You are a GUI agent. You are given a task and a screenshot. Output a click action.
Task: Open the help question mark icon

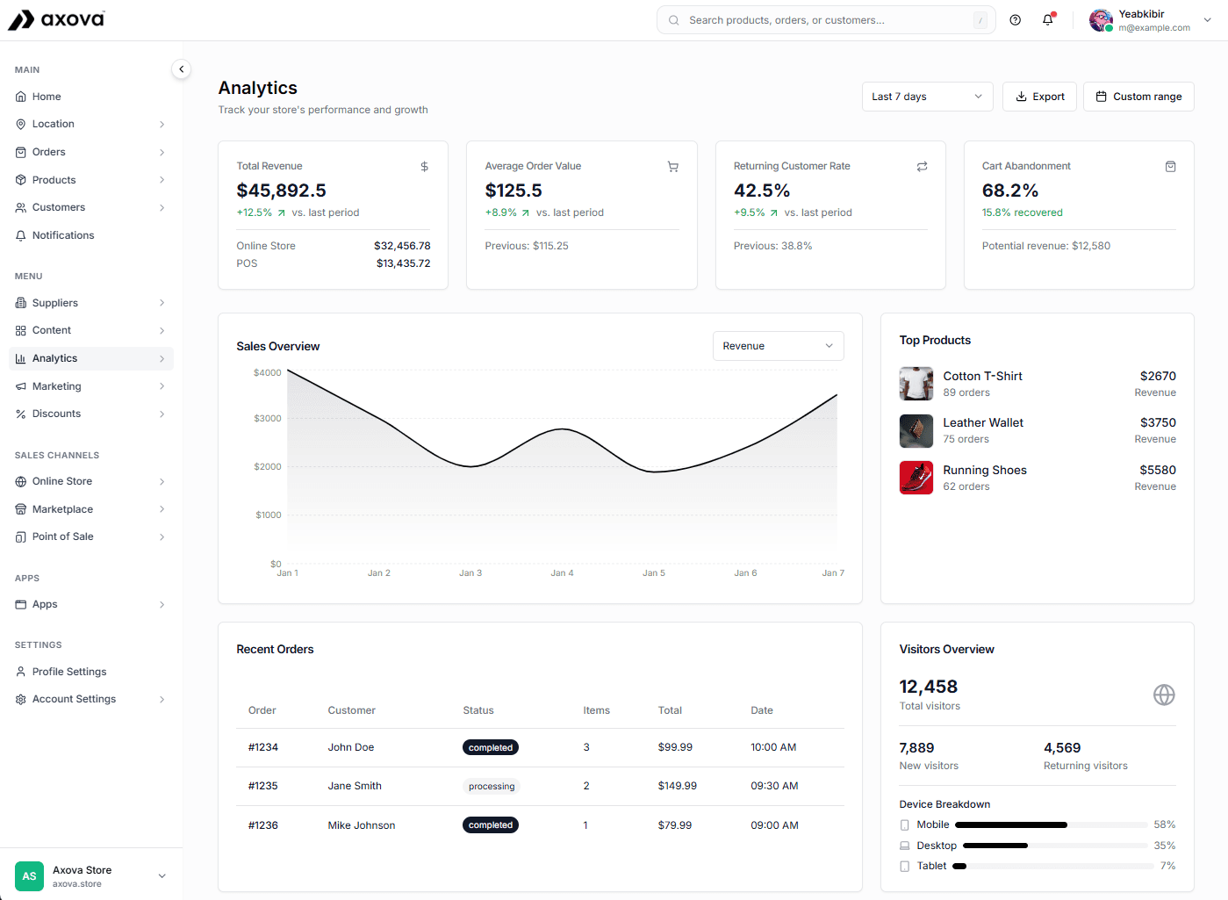pyautogui.click(x=1016, y=19)
